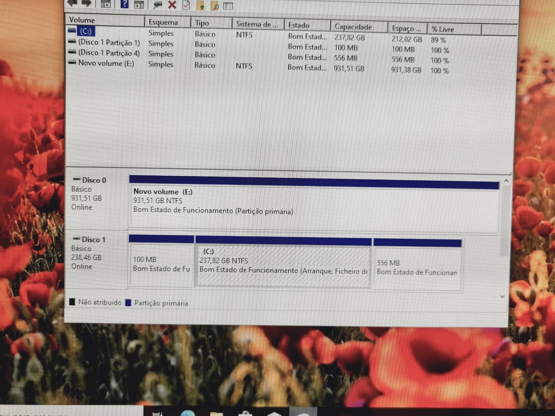Click the drive icon beside Disco 1 Partição 4
This screenshot has width=555, height=416.
pyautogui.click(x=72, y=52)
